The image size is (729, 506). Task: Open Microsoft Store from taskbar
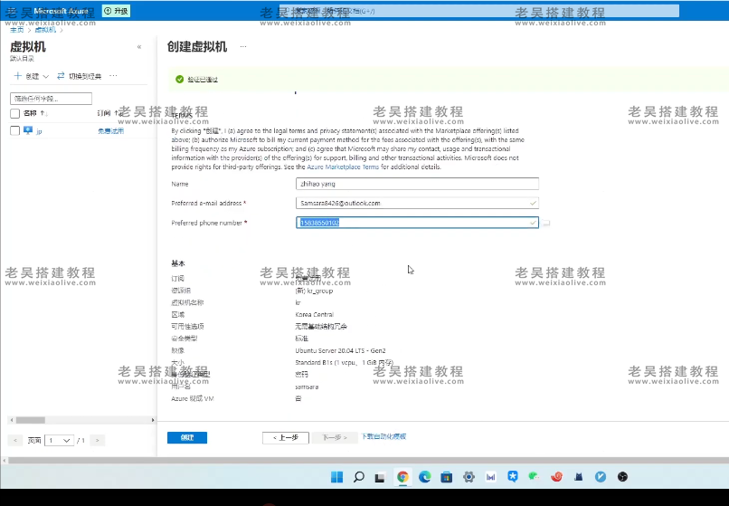point(446,477)
